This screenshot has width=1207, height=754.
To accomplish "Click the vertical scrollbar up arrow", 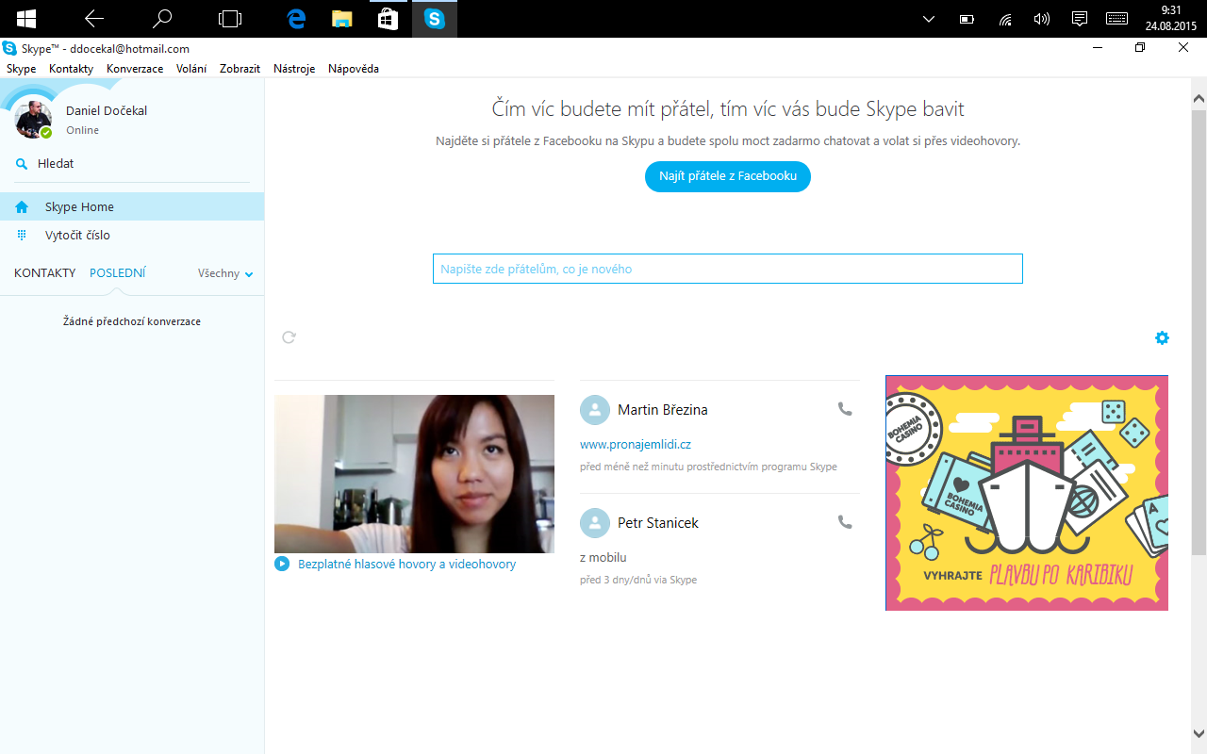I will pyautogui.click(x=1199, y=98).
